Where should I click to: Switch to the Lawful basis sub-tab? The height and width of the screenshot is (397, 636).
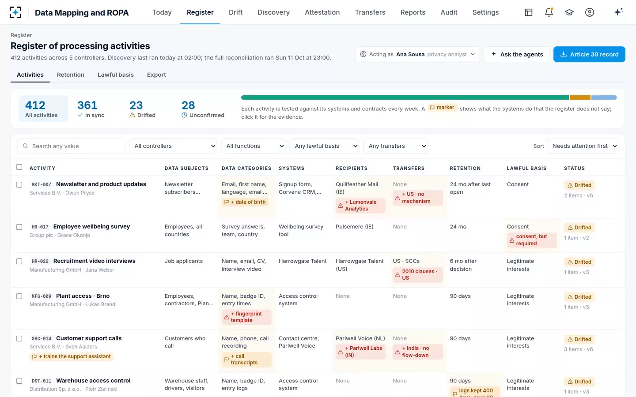[116, 75]
